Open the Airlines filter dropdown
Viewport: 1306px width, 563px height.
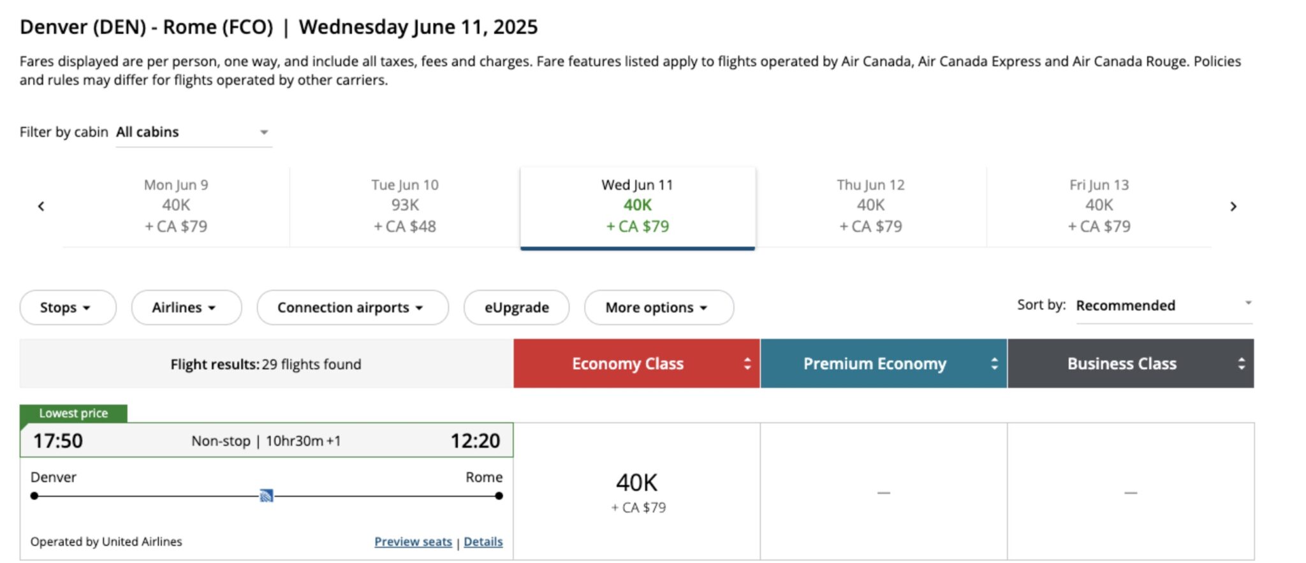pyautogui.click(x=186, y=307)
